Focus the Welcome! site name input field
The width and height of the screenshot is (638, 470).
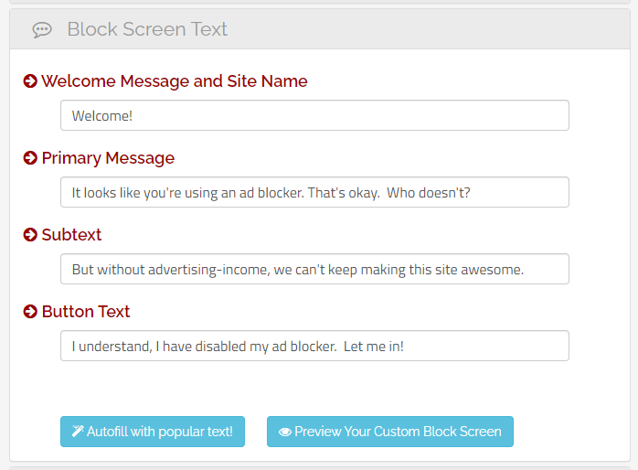(x=314, y=115)
